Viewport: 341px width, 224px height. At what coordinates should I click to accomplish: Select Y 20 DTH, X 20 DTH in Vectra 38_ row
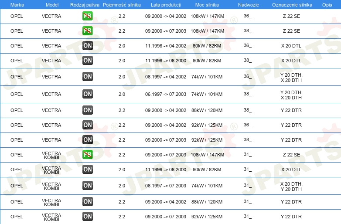(291, 95)
